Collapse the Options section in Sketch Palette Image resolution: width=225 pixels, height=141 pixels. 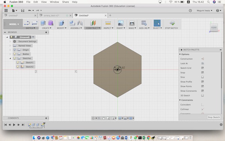pos(180,54)
